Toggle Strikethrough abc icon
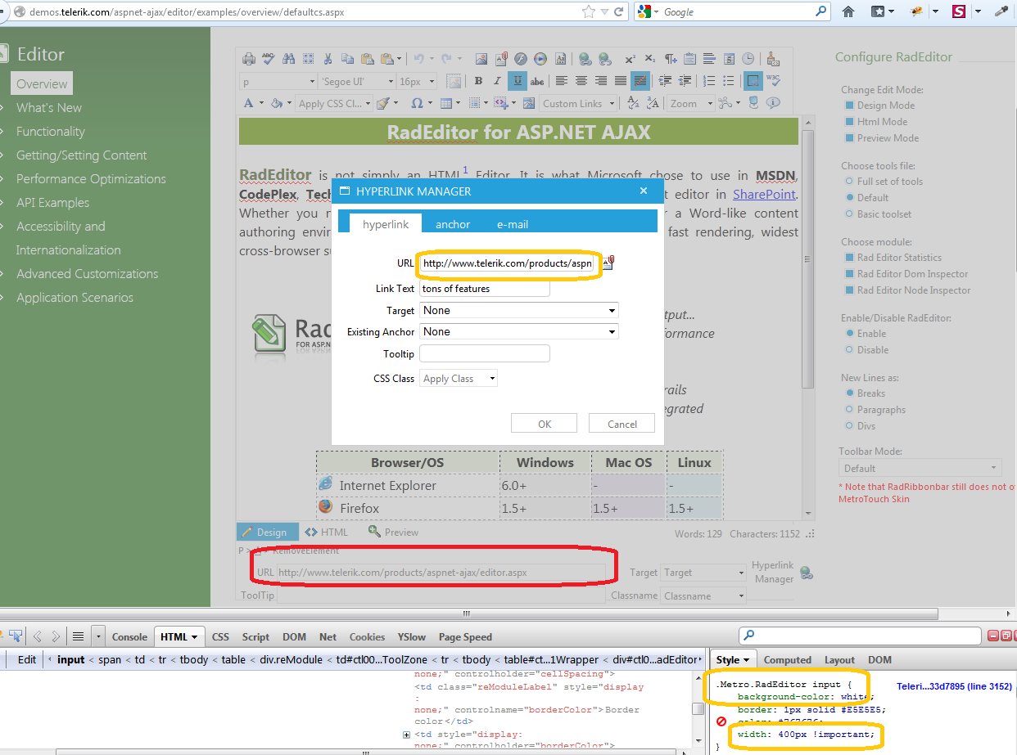This screenshot has height=755, width=1017. tap(537, 81)
